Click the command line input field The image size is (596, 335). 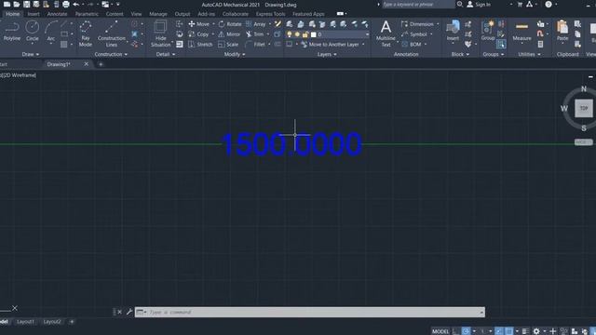[x=310, y=312]
